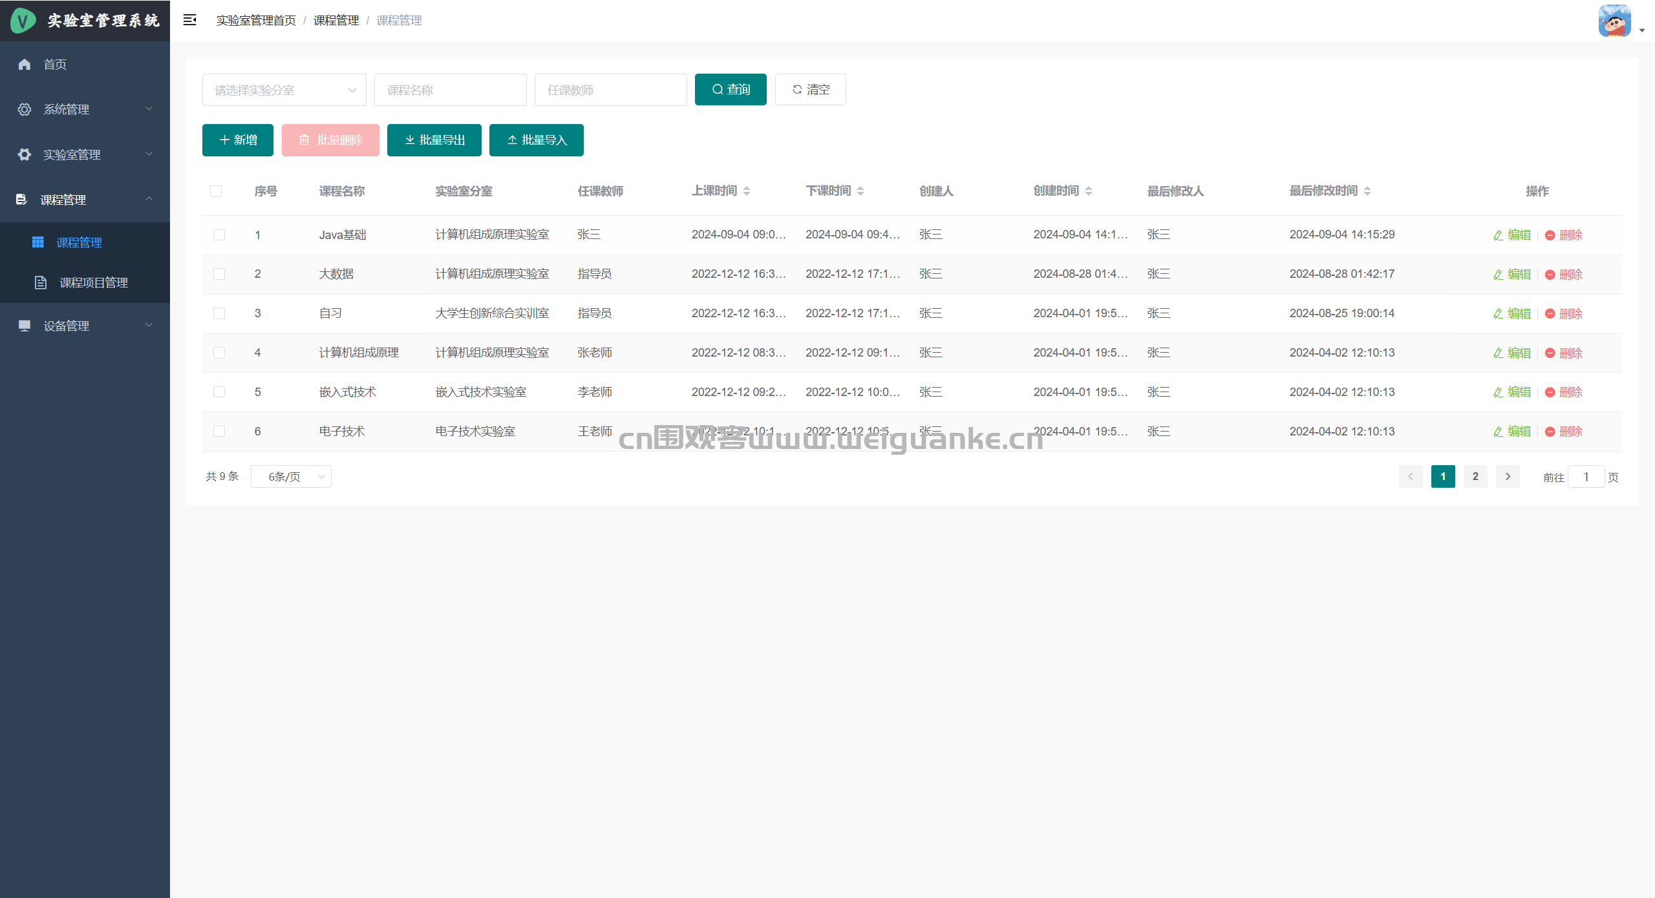Click the user avatar at top right

tap(1614, 21)
